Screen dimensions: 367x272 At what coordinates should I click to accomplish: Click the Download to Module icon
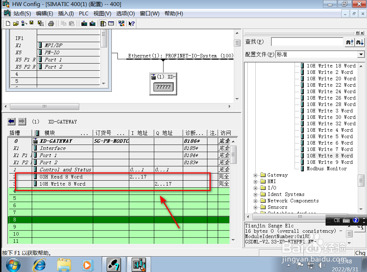pyautogui.click(x=84, y=24)
